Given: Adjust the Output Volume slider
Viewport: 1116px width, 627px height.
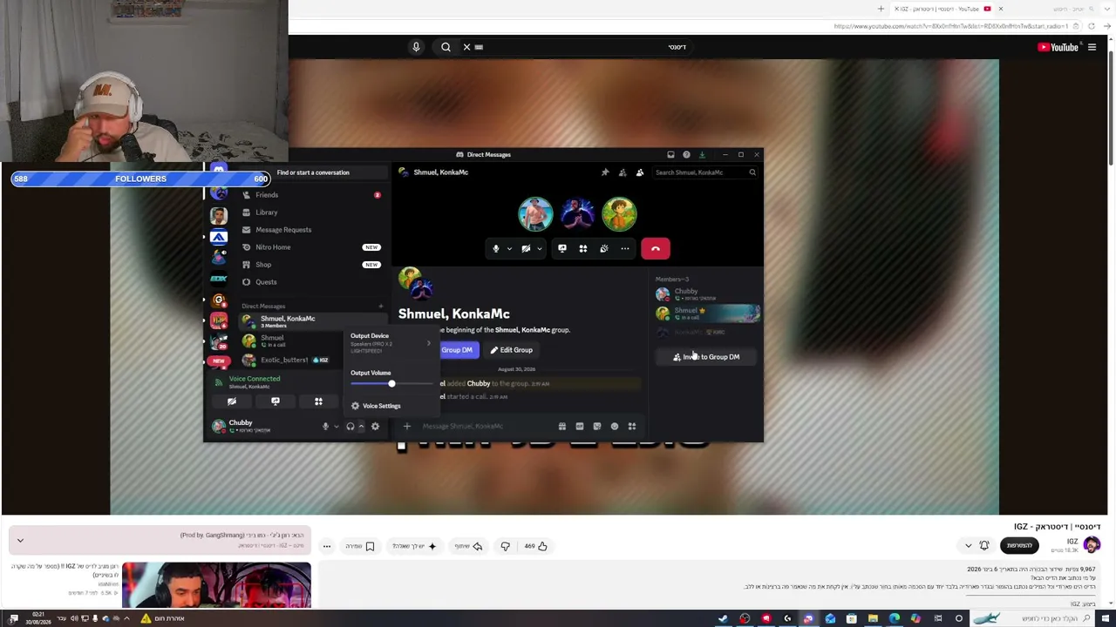Looking at the screenshot, I should (x=391, y=384).
